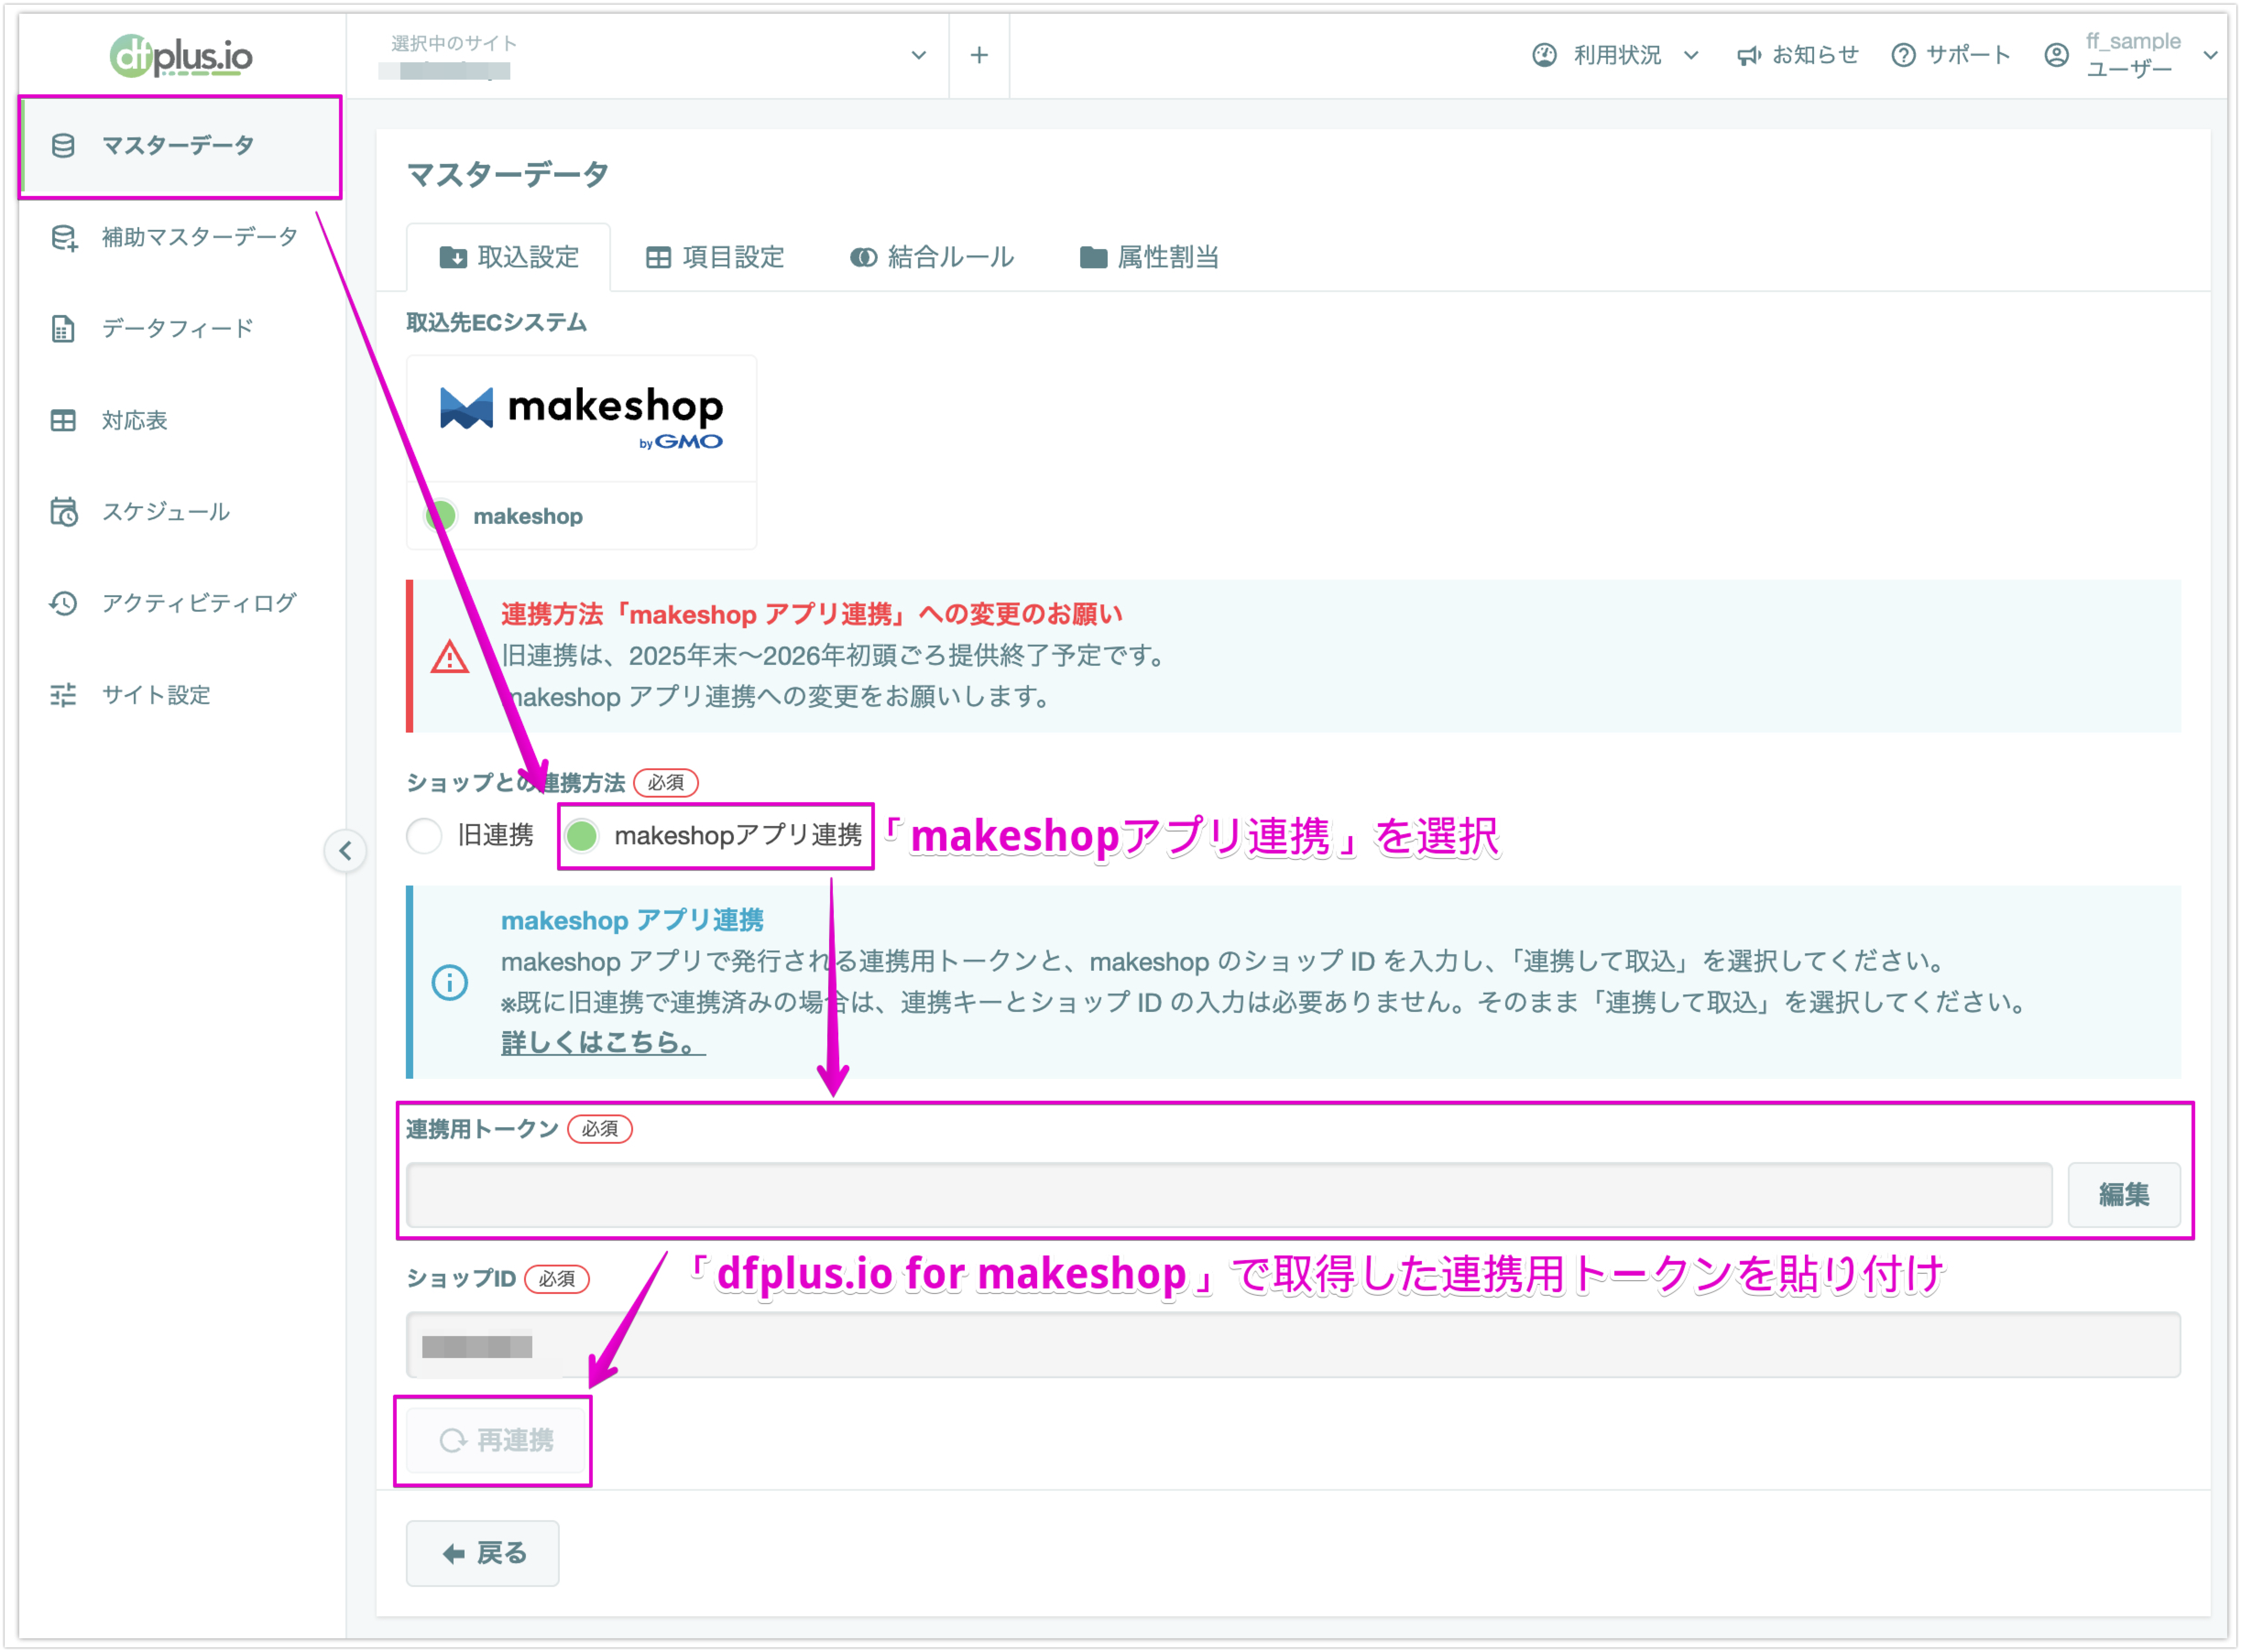Screen dimensions: 2241x1652
Task: Select the makeshop EC system radio
Action: 441,517
